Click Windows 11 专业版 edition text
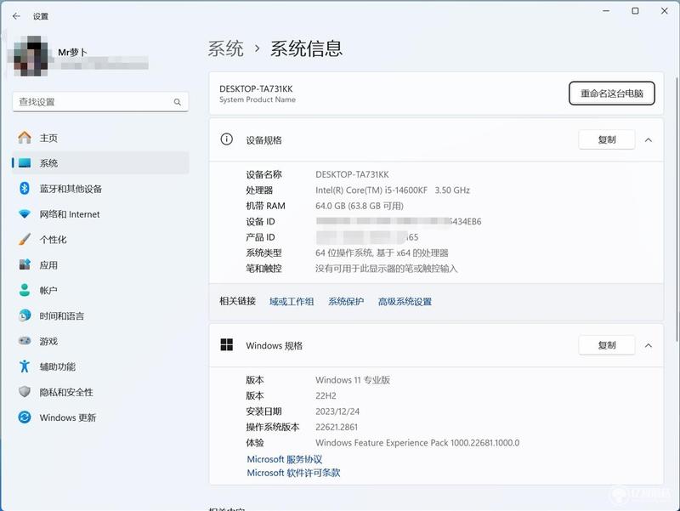This screenshot has width=680, height=511. click(353, 380)
